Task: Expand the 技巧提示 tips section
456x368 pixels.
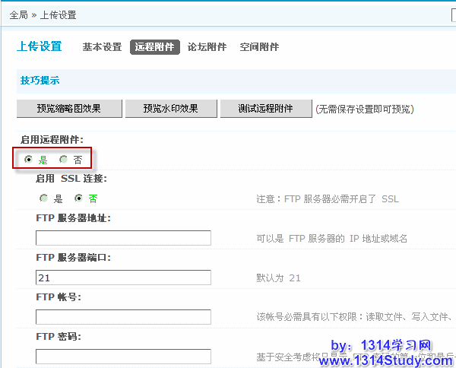Action: (x=40, y=80)
